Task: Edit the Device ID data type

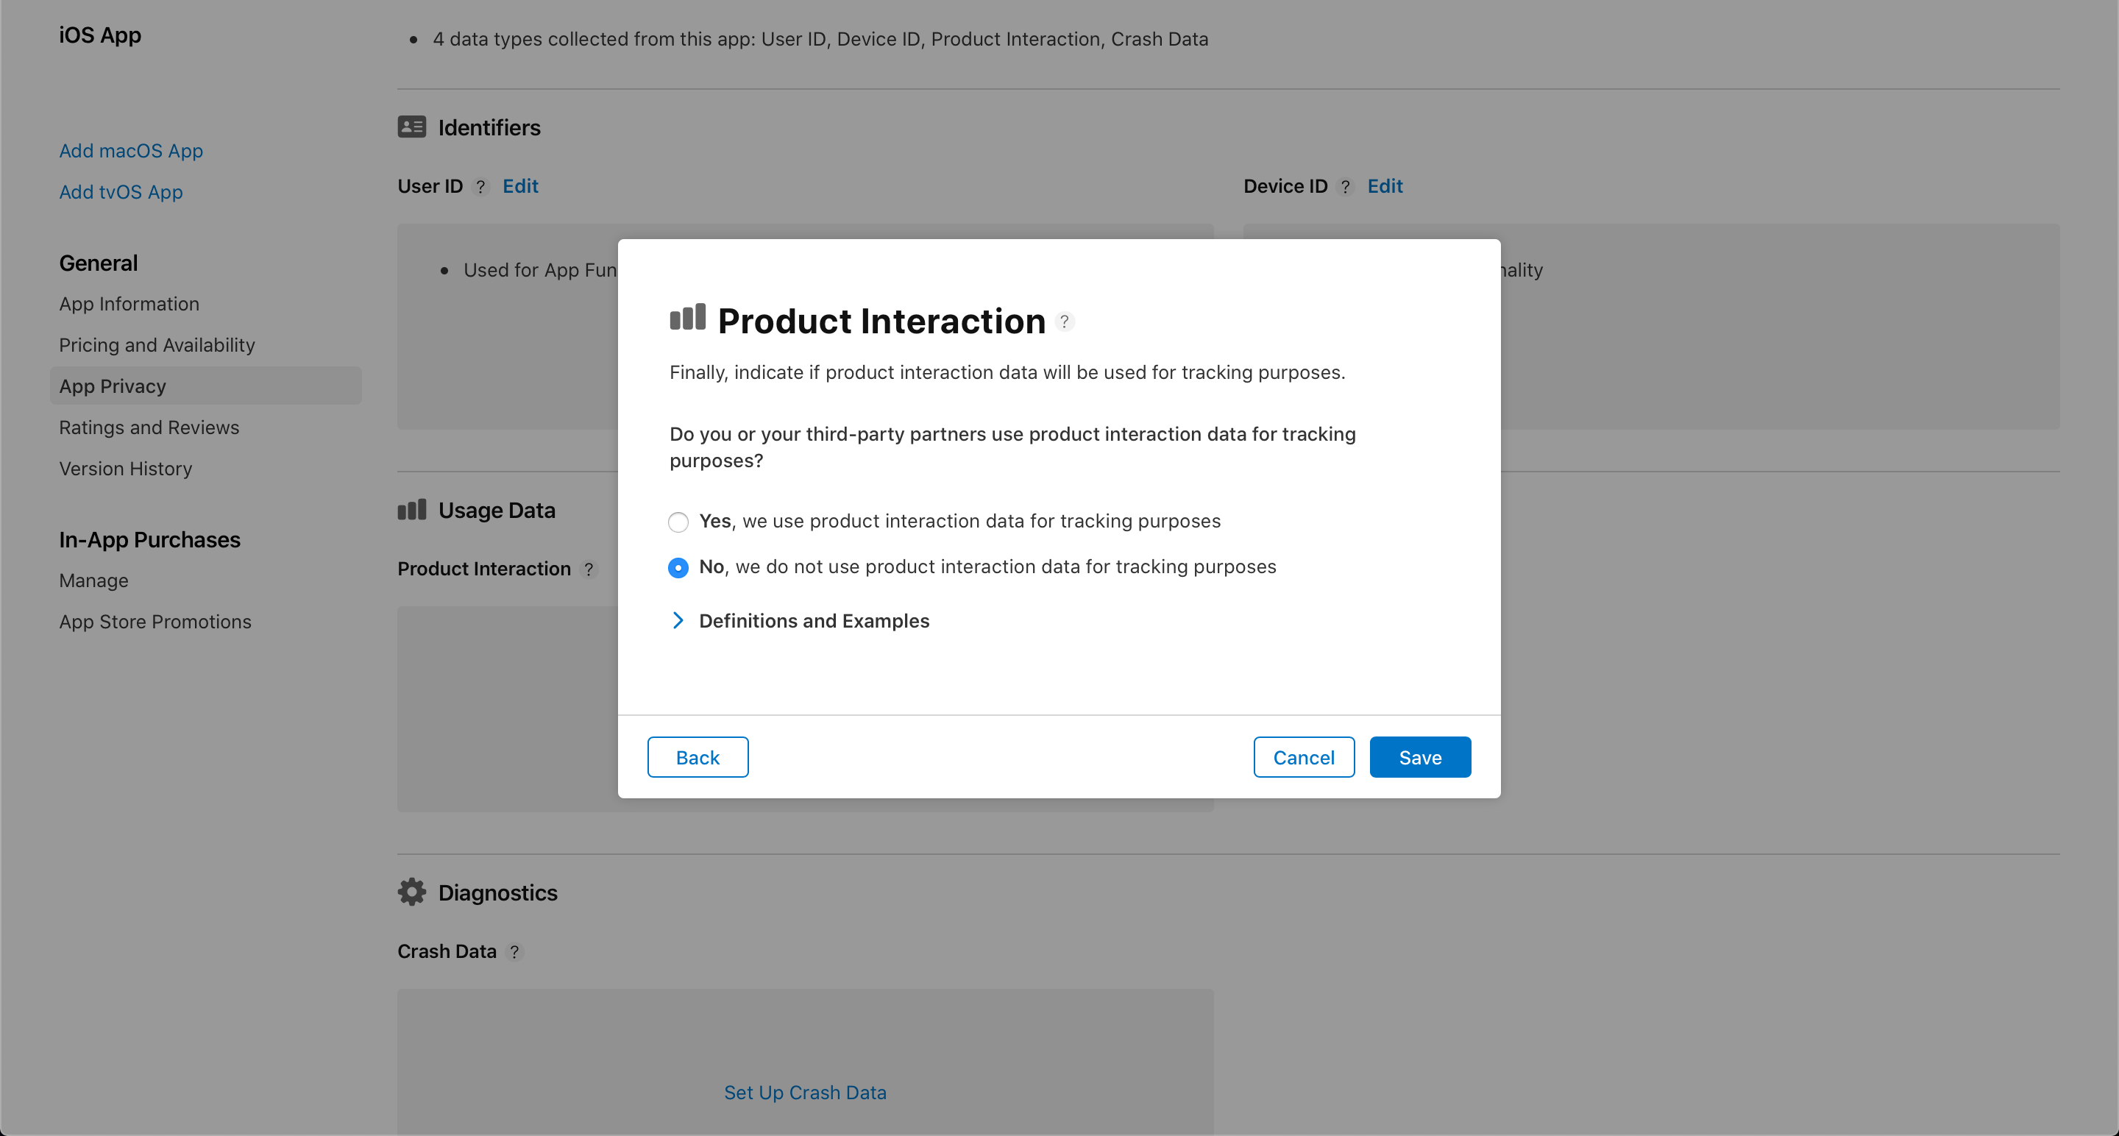Action: (x=1385, y=186)
